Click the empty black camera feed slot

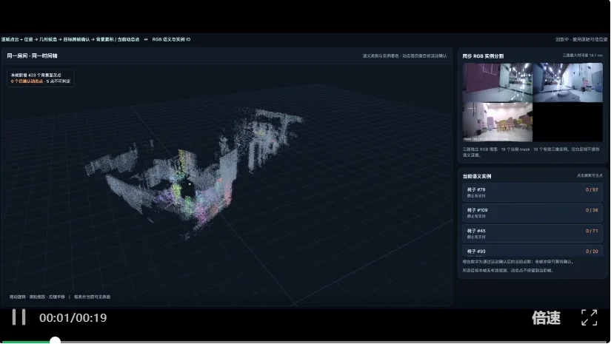tap(568, 122)
